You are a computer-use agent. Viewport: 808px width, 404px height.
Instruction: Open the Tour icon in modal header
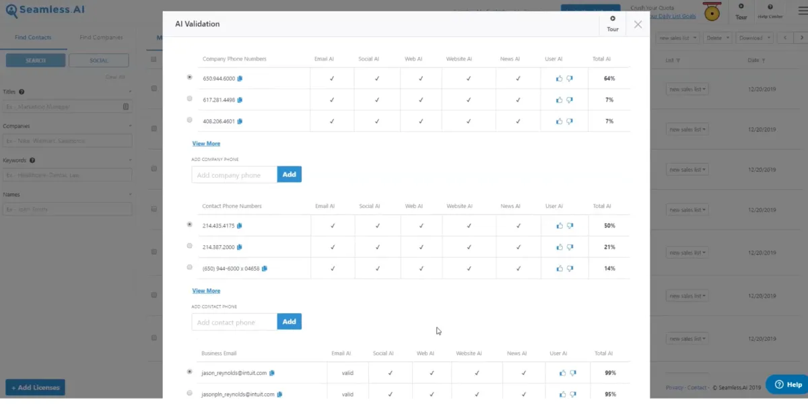613,24
